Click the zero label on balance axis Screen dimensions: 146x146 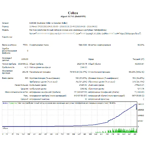tap(138, 127)
